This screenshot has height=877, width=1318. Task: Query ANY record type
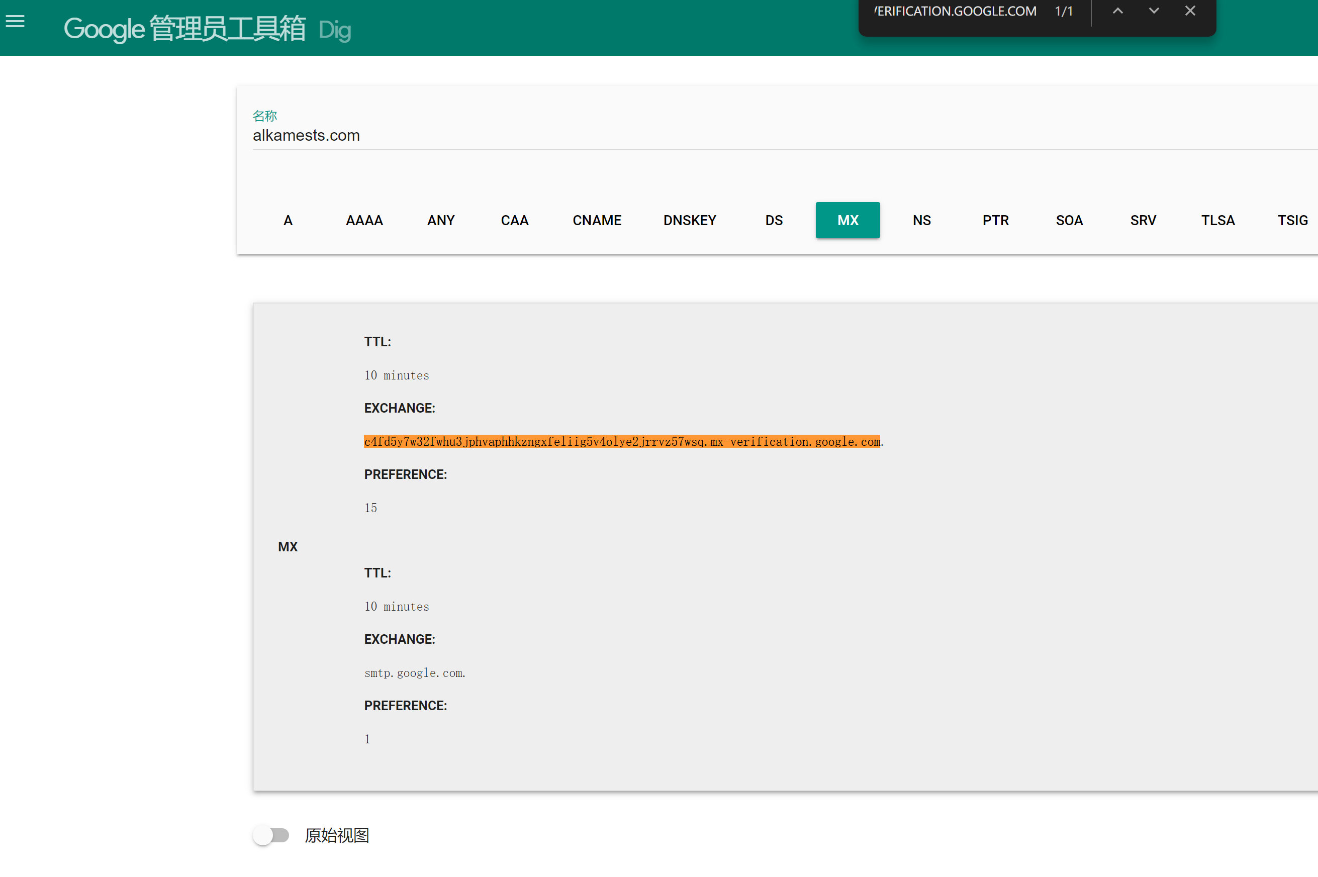click(441, 220)
